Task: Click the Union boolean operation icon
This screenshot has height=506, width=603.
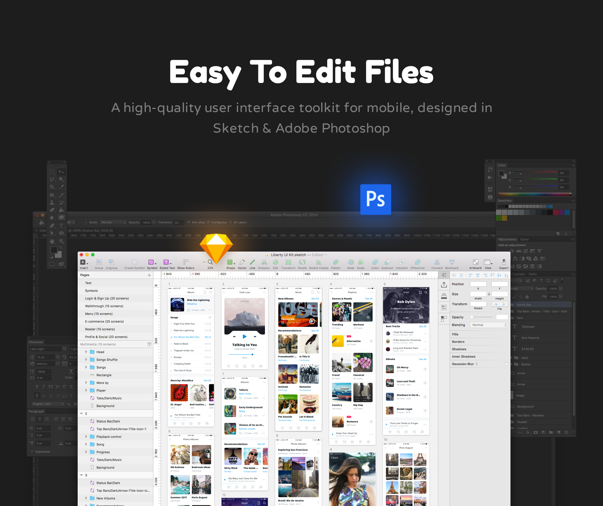Action: pyautogui.click(x=375, y=262)
